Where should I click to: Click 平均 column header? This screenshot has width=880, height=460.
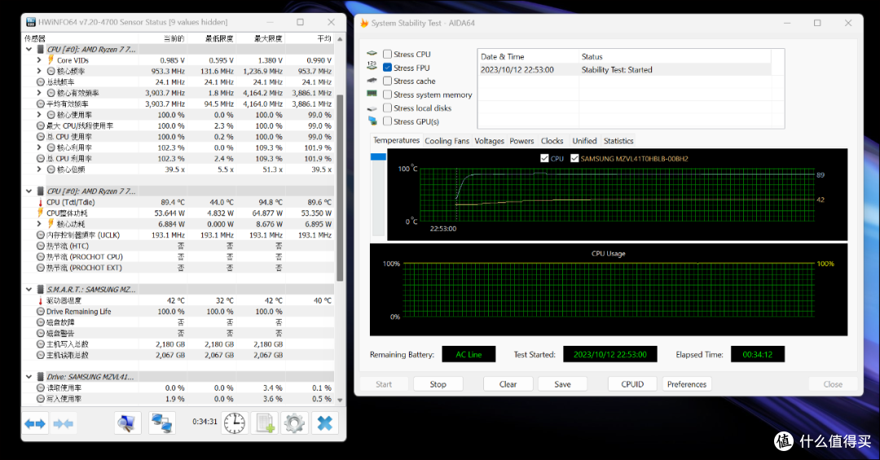tap(310, 38)
